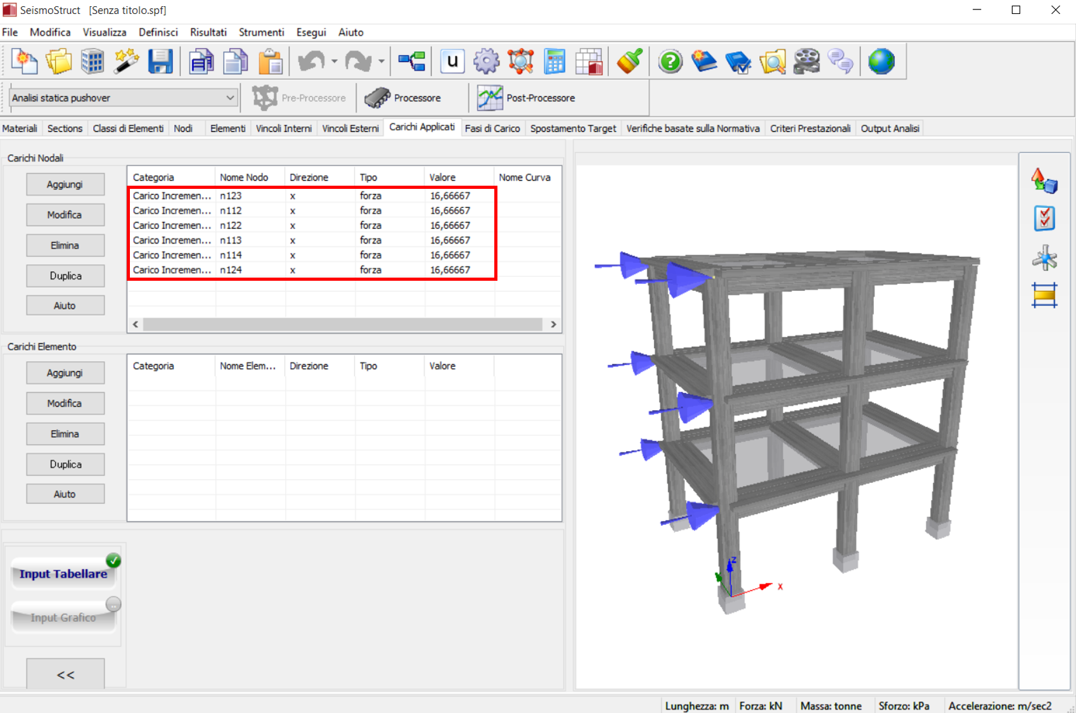Click the joint node icon in right panel
Screen dimensions: 1076x713
point(1044,258)
